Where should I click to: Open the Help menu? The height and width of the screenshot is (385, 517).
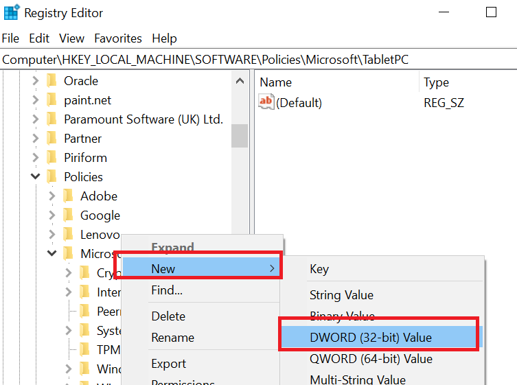[x=164, y=38]
